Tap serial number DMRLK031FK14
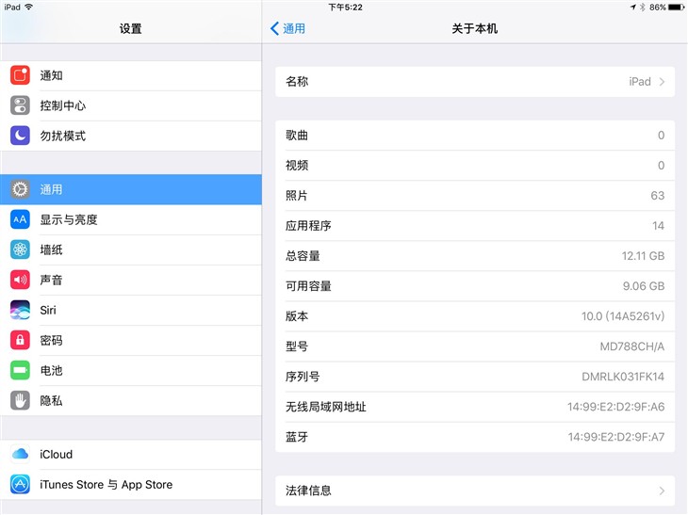The image size is (688, 515). tap(623, 377)
